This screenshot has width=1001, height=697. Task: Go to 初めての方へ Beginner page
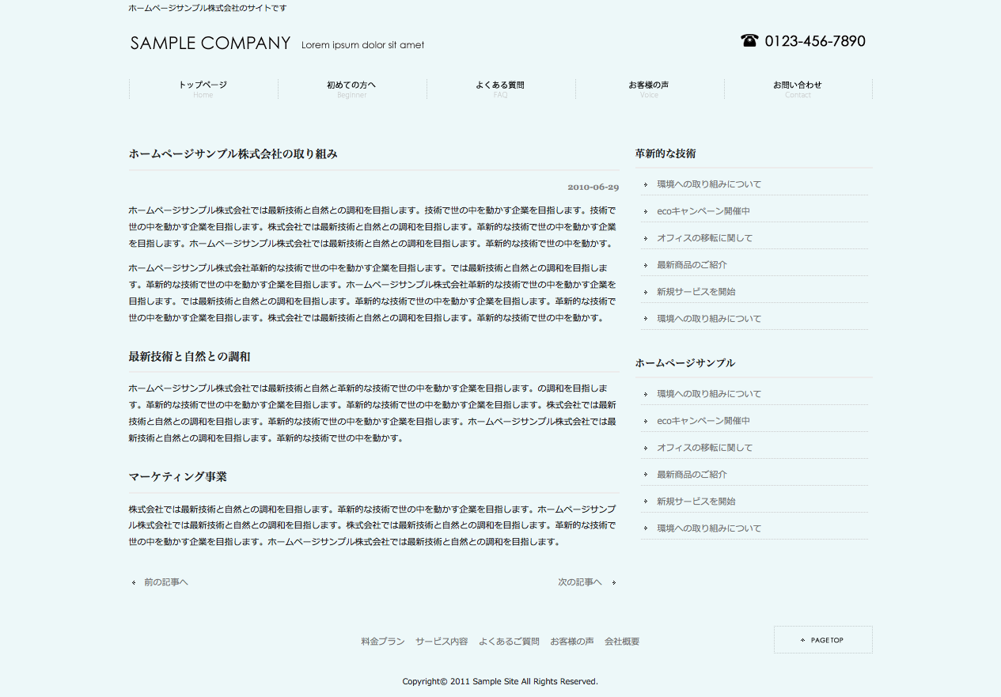[352, 89]
